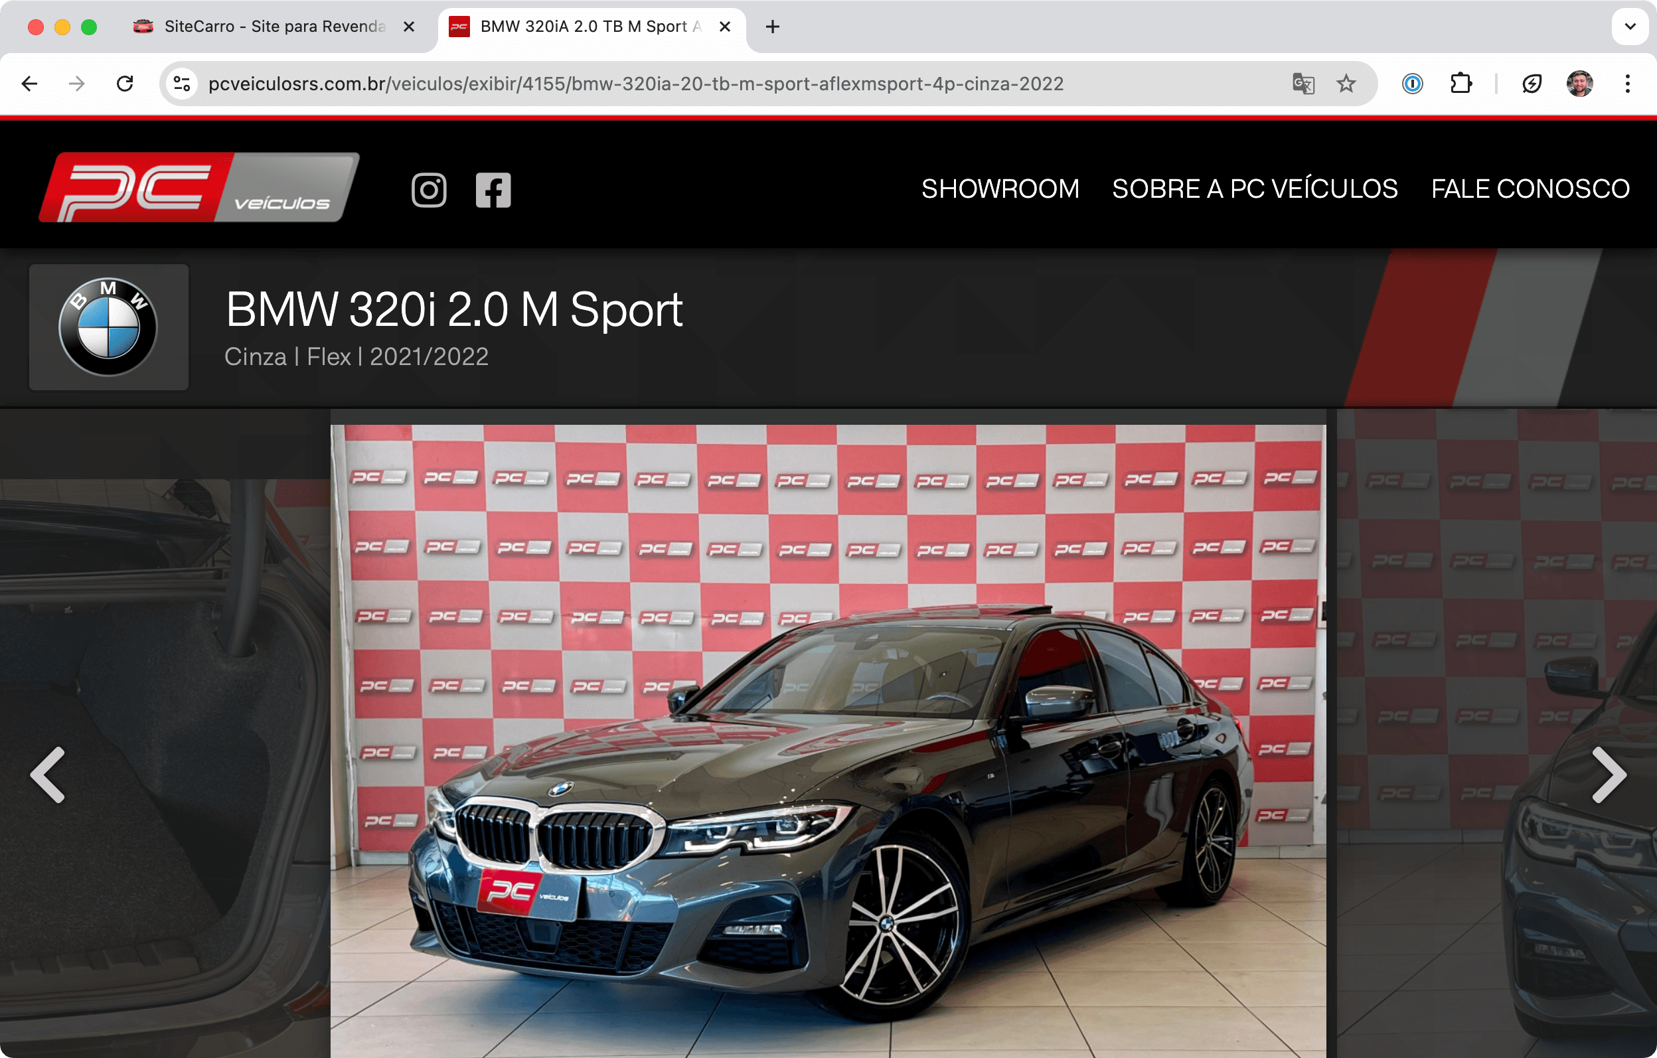1657x1058 pixels.
Task: Open the Extensions puzzle menu
Action: click(x=1461, y=84)
